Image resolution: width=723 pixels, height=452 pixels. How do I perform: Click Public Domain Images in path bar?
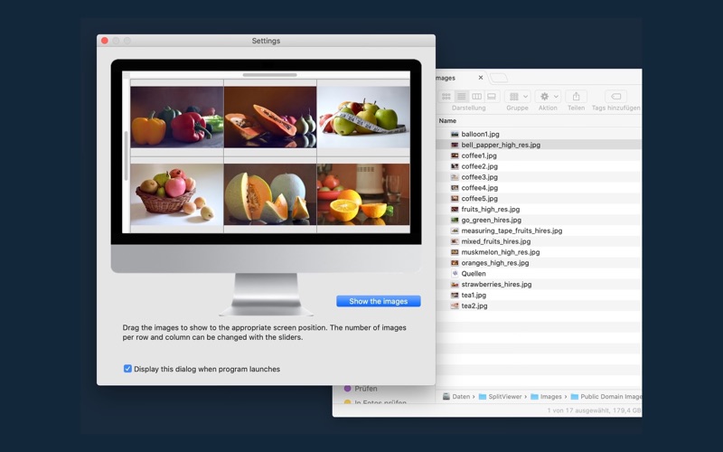tap(606, 396)
